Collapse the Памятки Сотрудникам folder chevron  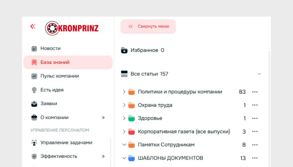[x=124, y=145]
